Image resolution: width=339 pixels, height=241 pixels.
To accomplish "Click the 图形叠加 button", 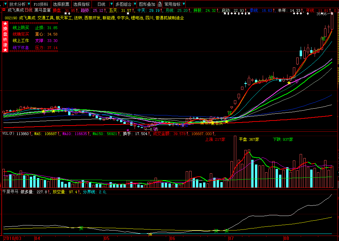I will 147,4.
